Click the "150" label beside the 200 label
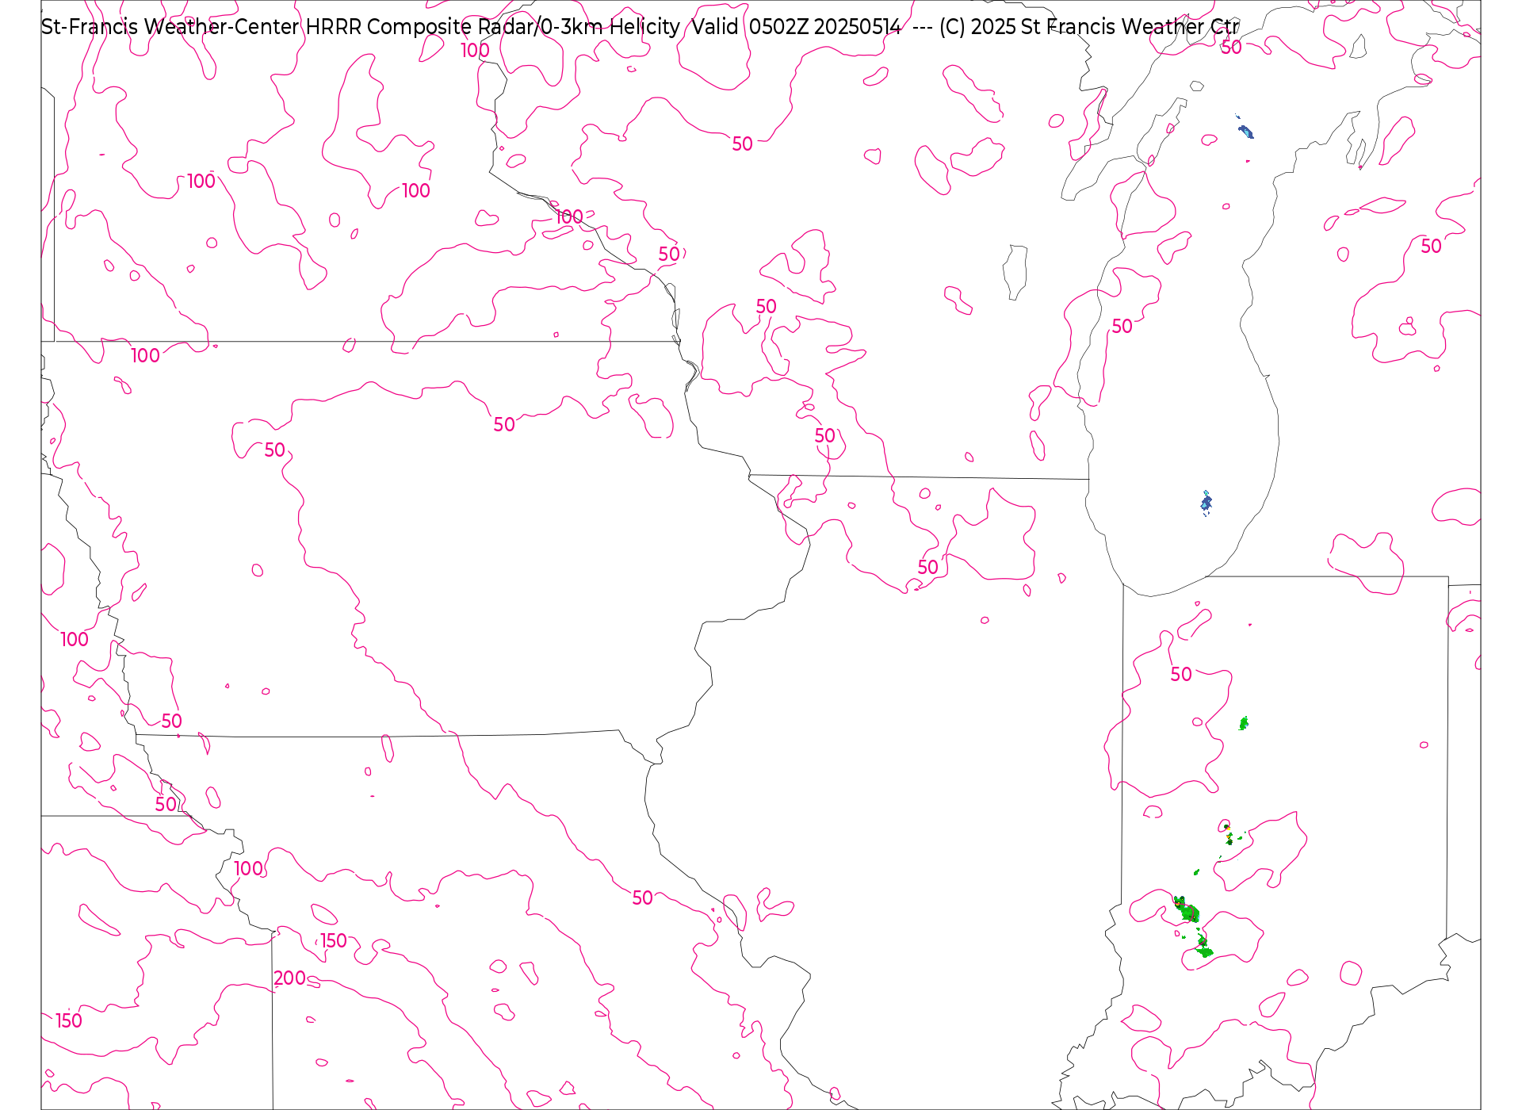The width and height of the screenshot is (1522, 1110). point(334,940)
